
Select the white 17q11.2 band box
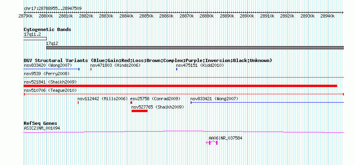35,39
